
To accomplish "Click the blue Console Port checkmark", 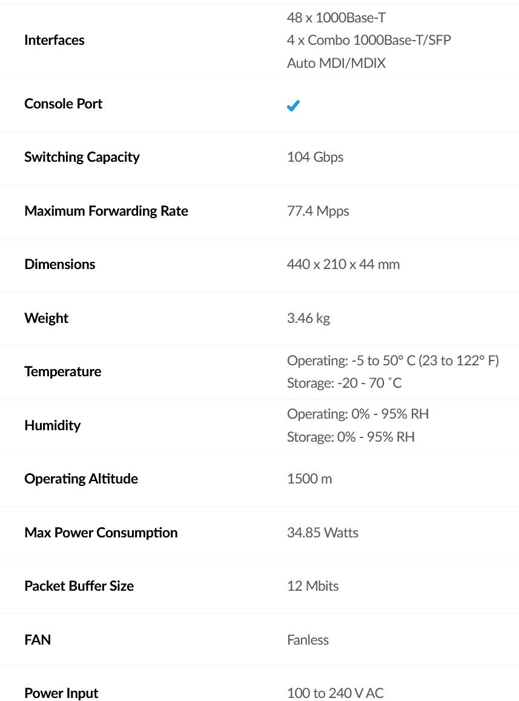I will 293,105.
